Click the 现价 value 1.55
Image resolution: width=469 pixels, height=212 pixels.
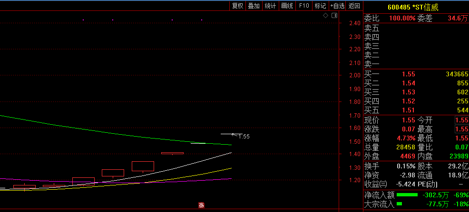[408, 120]
